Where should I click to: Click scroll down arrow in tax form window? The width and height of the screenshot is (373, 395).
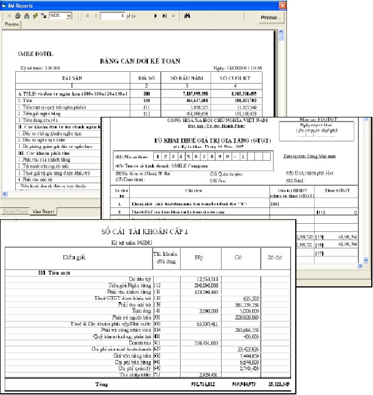pyautogui.click(x=366, y=259)
